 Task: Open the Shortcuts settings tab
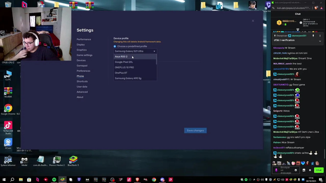tap(82, 81)
